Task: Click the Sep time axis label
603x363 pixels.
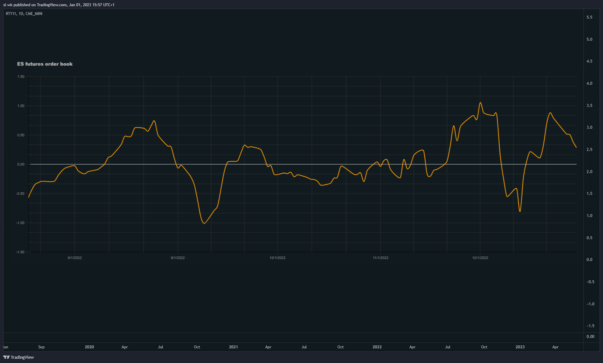Action: 41,347
